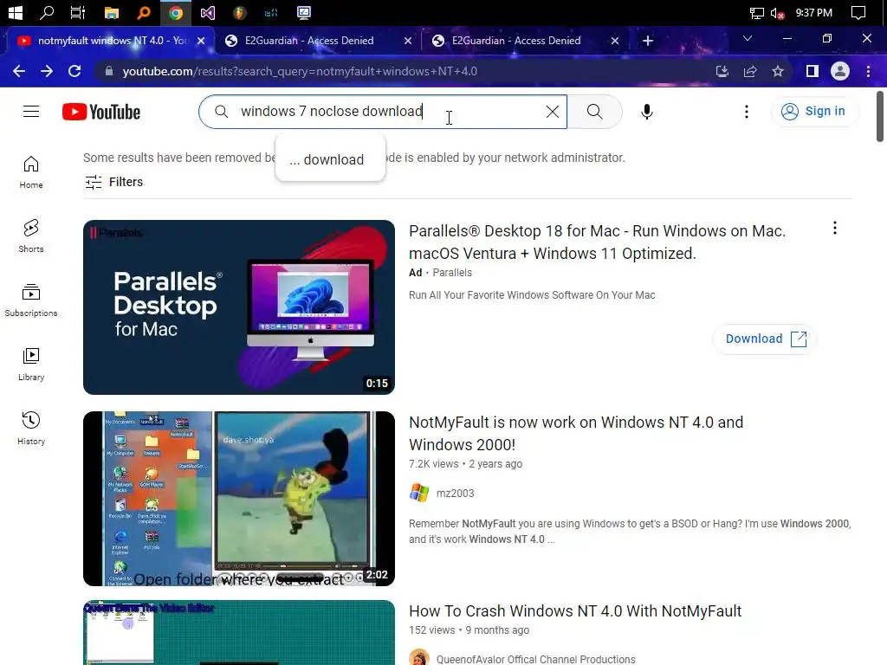Click the magnifier search button

pyautogui.click(x=594, y=112)
